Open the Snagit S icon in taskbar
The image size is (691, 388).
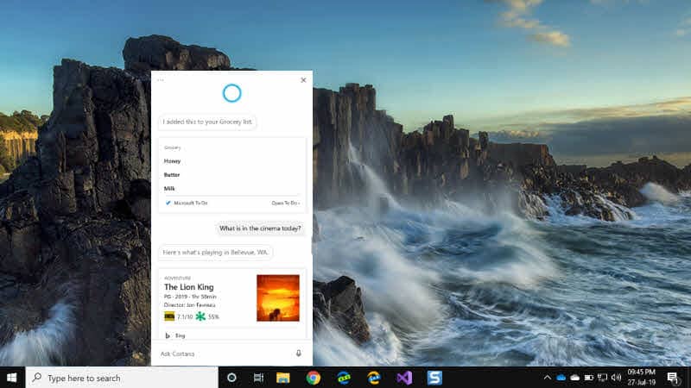434,378
